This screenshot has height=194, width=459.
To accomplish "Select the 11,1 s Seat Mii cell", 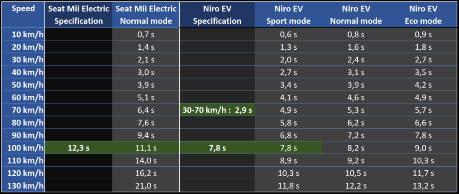I will (x=145, y=147).
